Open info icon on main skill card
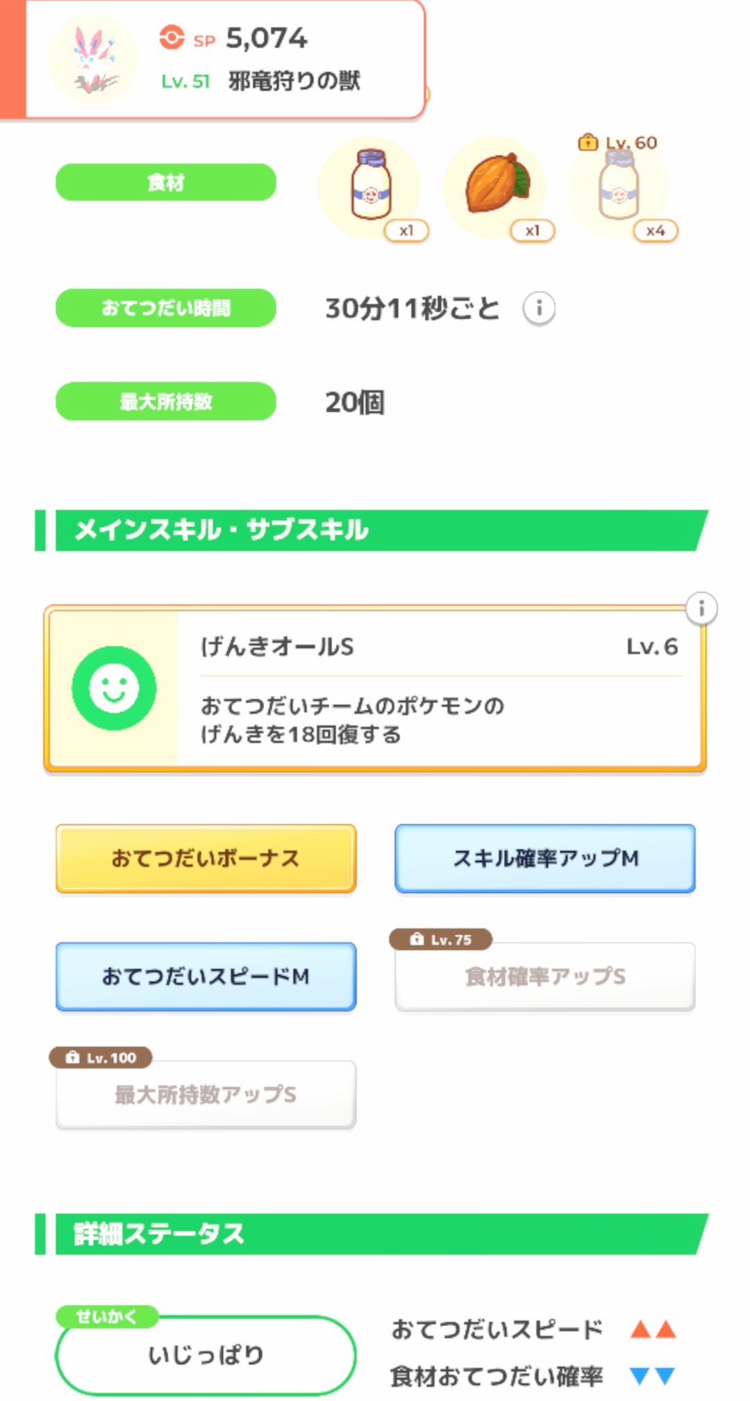This screenshot has height=1401, width=750. point(701,609)
